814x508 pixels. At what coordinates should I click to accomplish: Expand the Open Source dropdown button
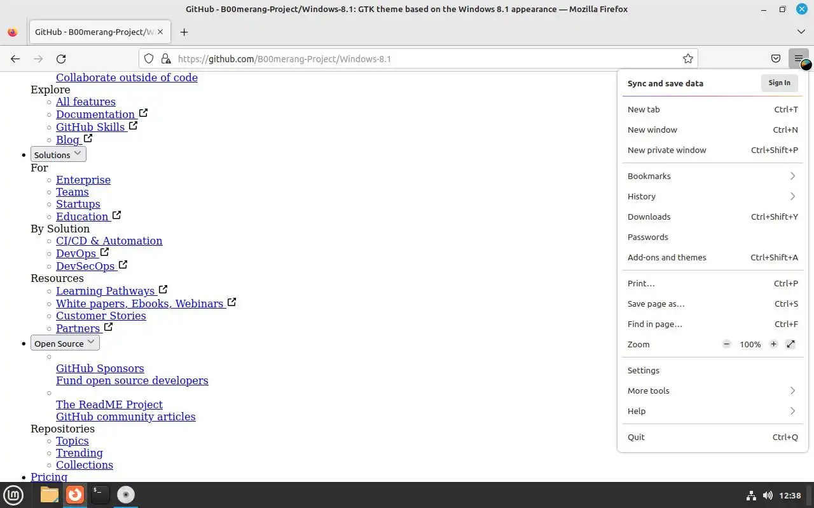pos(65,343)
